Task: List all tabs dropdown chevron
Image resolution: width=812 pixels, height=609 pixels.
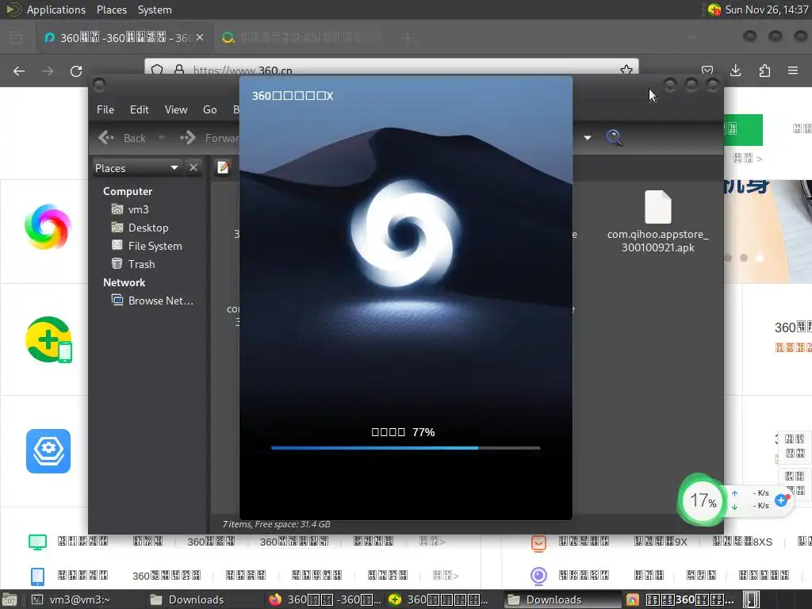Action: (692, 37)
